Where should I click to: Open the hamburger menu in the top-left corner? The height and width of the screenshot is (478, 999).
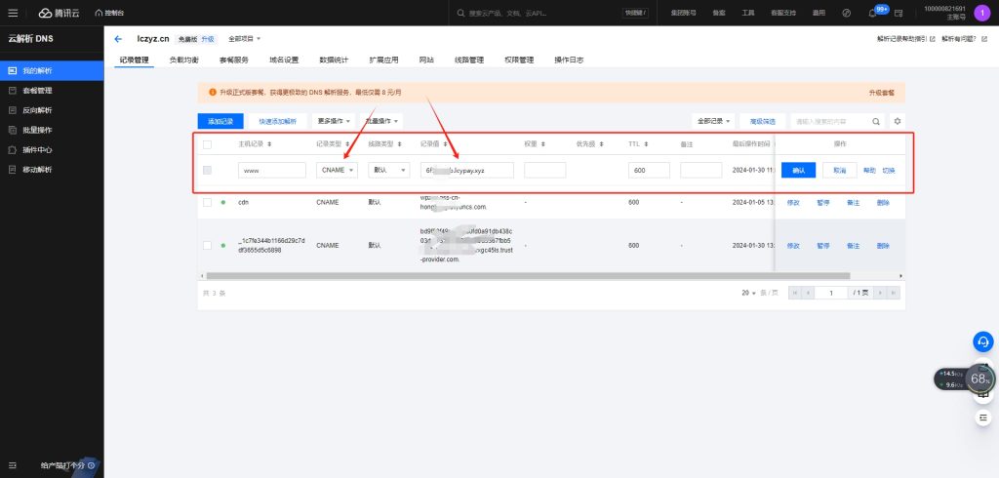coord(13,13)
